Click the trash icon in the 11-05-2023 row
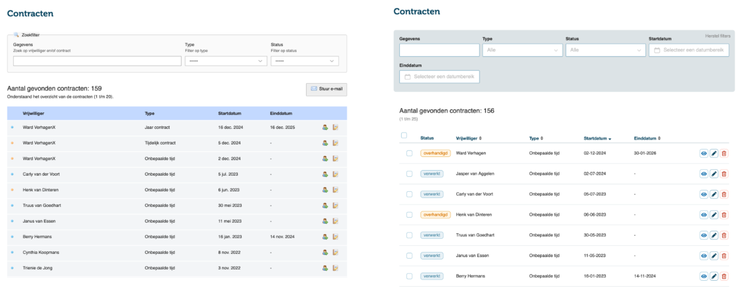The width and height of the screenshot is (741, 287). pos(725,256)
